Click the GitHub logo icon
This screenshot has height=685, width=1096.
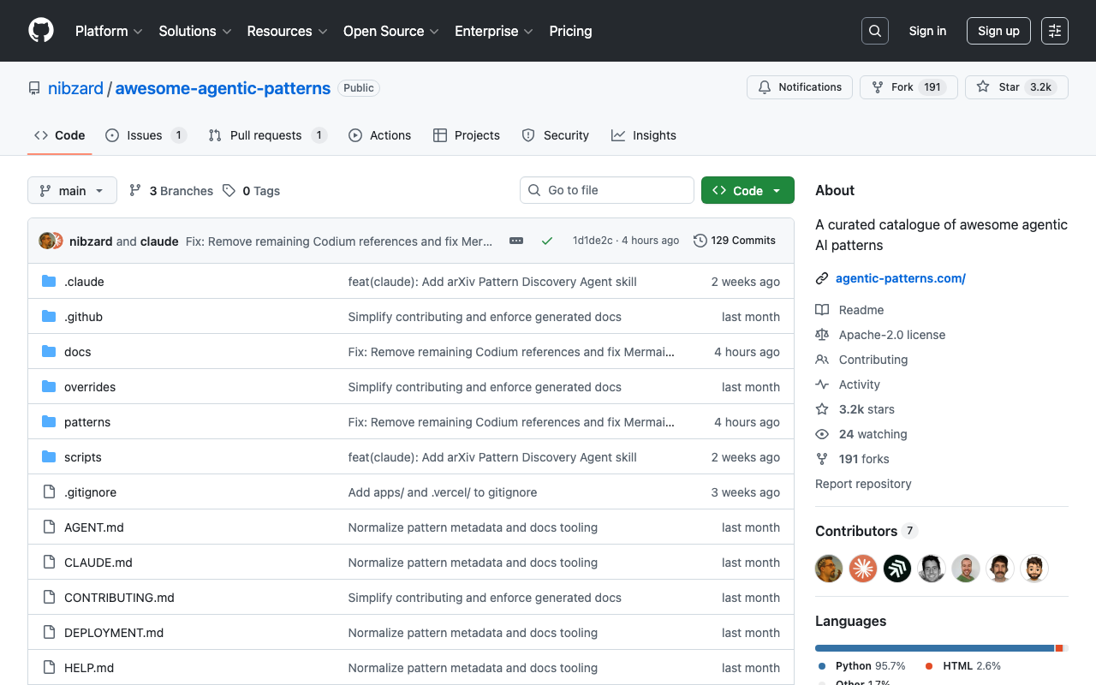(x=41, y=31)
